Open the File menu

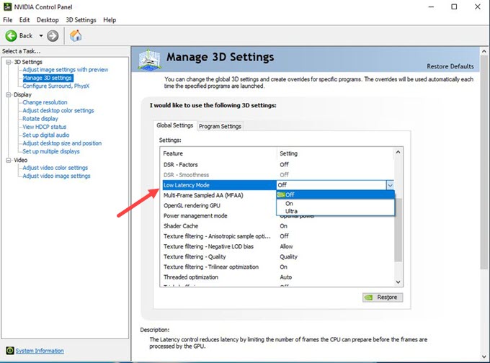click(x=7, y=19)
